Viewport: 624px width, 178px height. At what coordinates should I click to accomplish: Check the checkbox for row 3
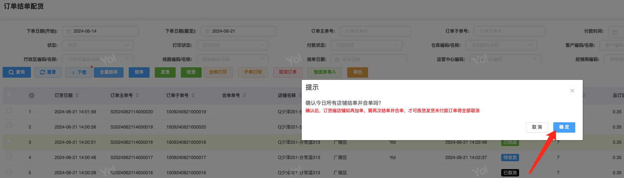point(9,141)
